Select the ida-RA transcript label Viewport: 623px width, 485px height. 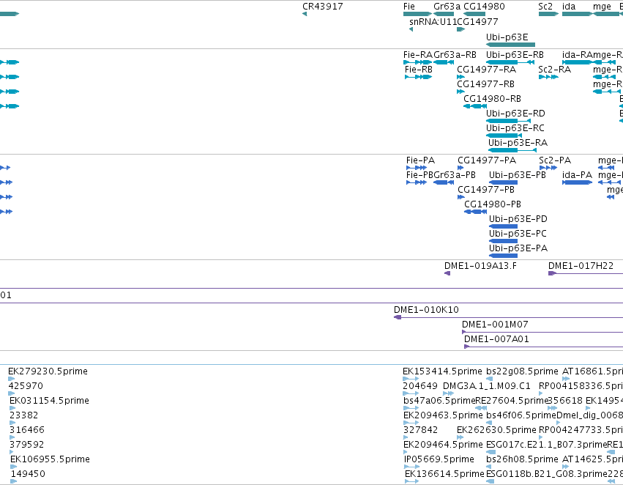pyautogui.click(x=577, y=55)
